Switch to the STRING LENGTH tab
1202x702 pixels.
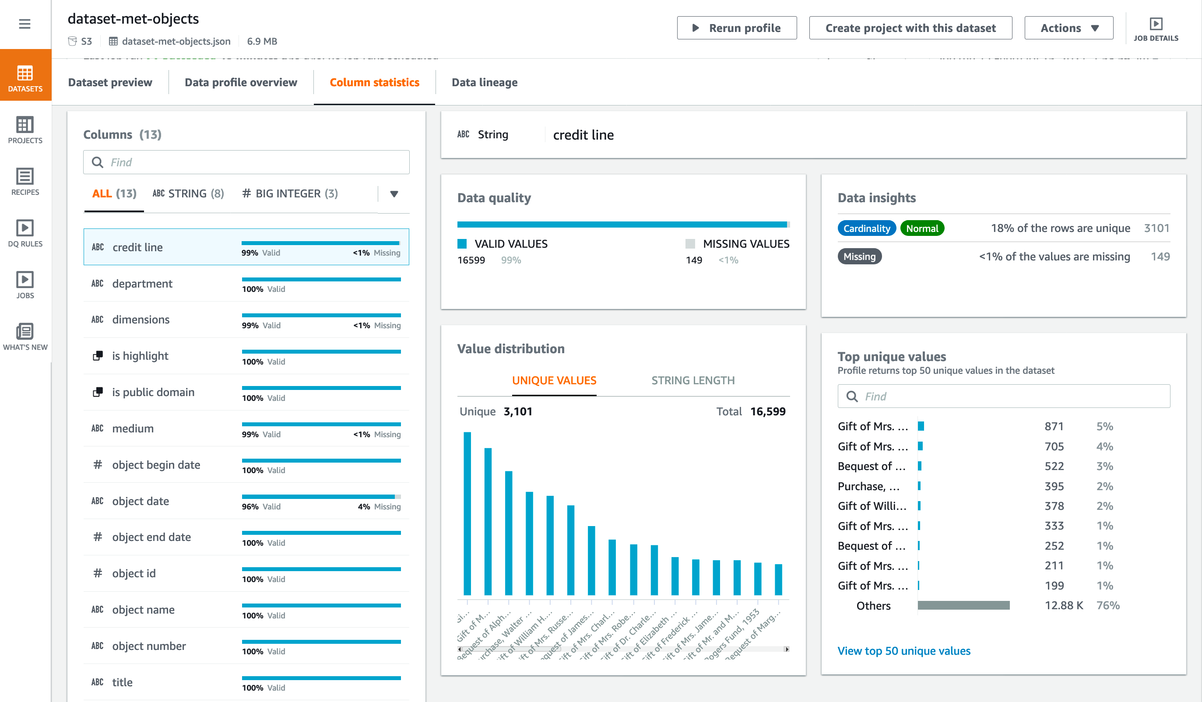(x=692, y=380)
